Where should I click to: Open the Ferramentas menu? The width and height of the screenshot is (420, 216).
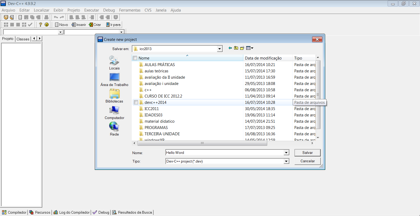click(x=130, y=10)
